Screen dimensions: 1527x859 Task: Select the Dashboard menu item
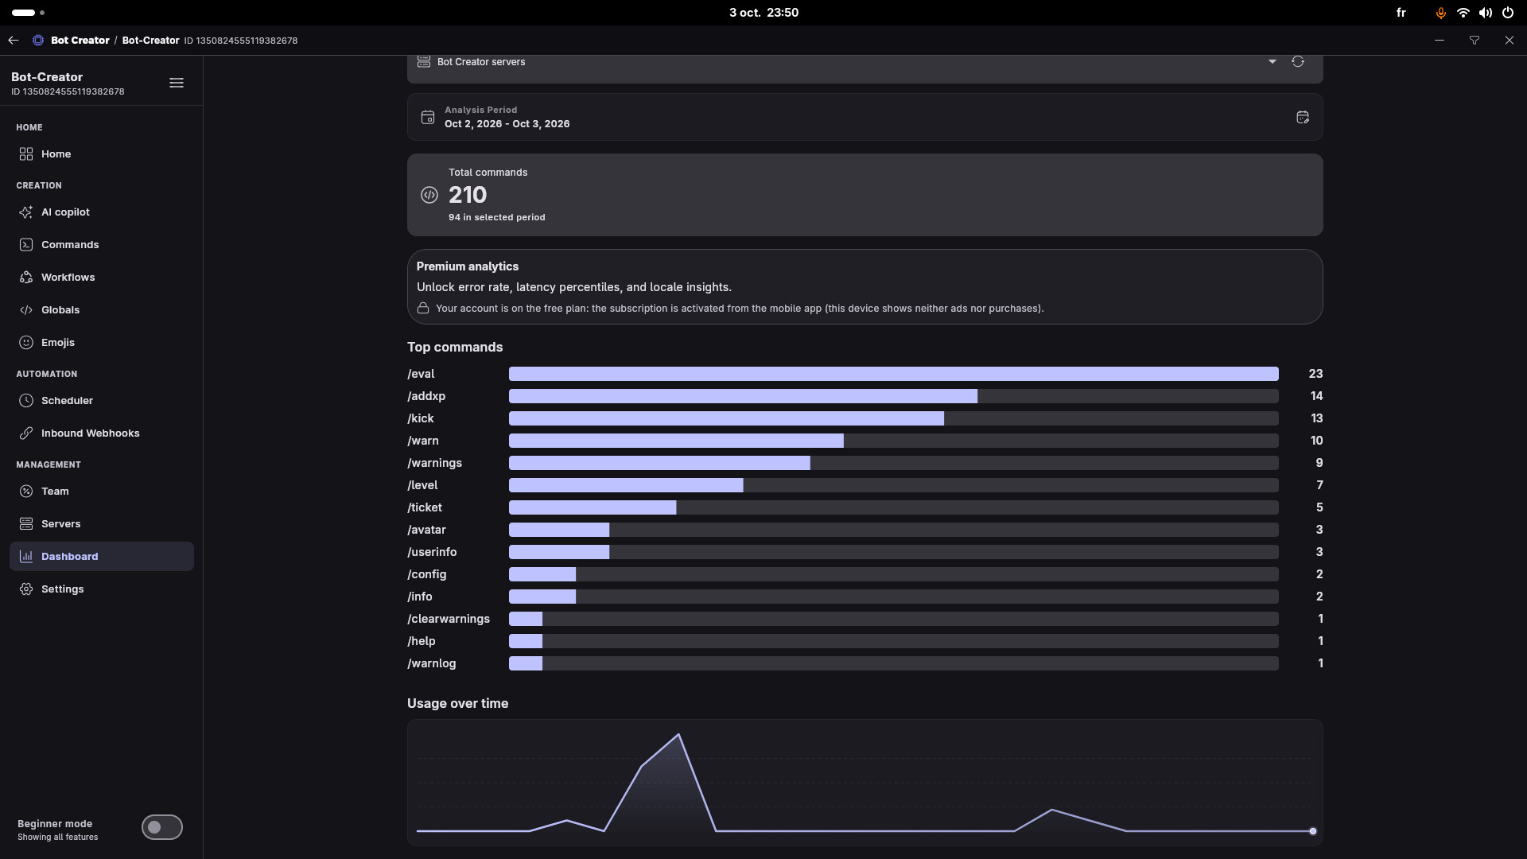pos(102,557)
